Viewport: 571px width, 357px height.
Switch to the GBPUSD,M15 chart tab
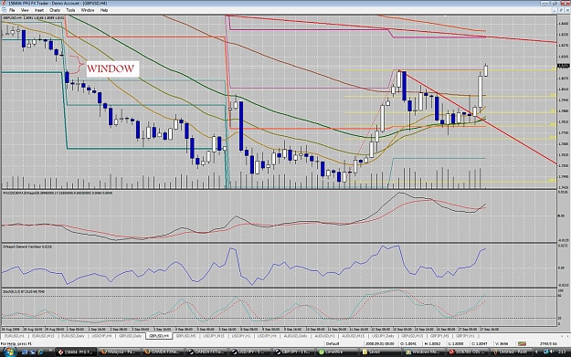[x=413, y=336]
